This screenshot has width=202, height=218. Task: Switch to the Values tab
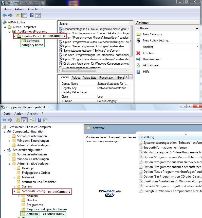click(x=76, y=78)
